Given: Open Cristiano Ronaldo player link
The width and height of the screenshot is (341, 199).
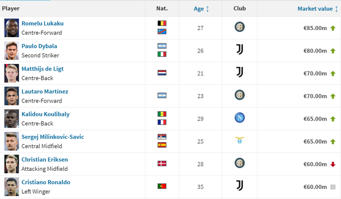Looking at the screenshot, I should (x=46, y=182).
